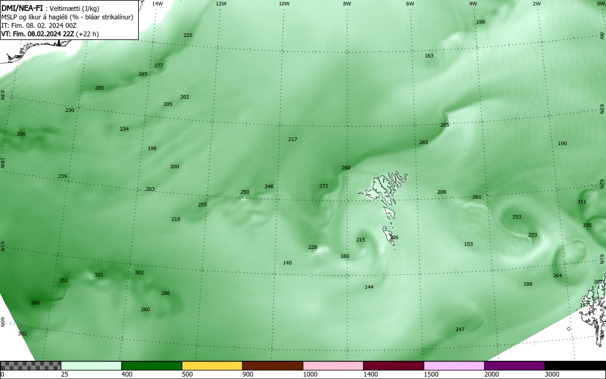Click the purple 2000–3000 legend swatch
606x379 pixels.
pyautogui.click(x=514, y=366)
